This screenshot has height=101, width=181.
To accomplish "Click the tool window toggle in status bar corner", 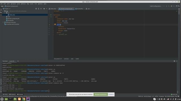I will click(1, 97).
